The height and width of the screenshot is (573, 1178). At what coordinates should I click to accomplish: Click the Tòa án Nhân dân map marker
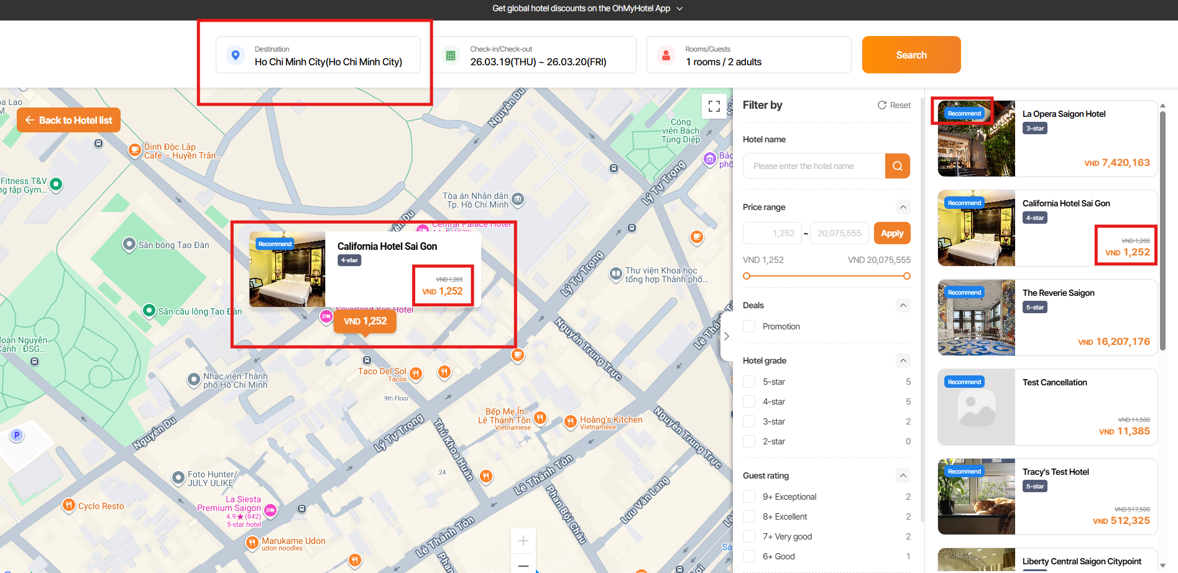[518, 199]
